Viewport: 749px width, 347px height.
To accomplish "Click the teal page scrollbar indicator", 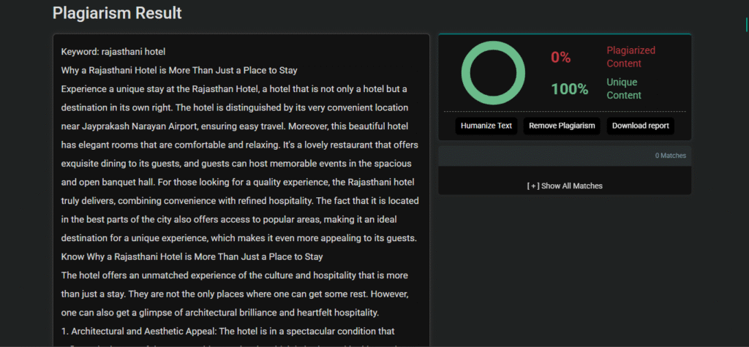I will coord(747,24).
